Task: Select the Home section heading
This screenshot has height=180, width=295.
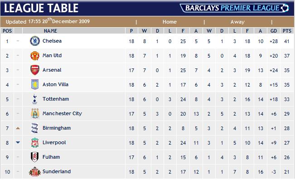Action: pos(169,22)
